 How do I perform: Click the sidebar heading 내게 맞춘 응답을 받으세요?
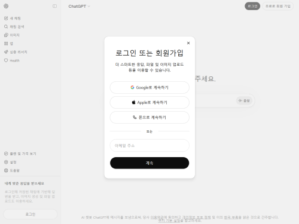point(25,183)
